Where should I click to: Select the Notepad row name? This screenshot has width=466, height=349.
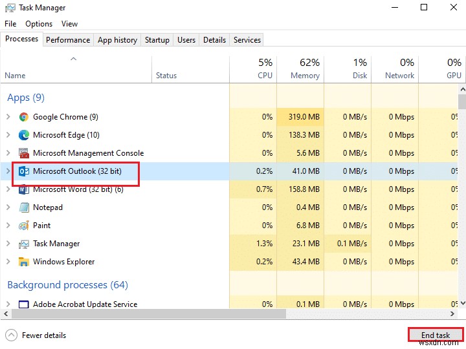click(x=48, y=207)
